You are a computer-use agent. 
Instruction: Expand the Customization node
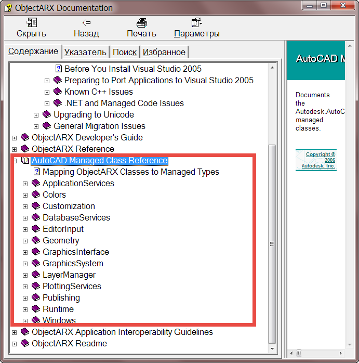pyautogui.click(x=25, y=207)
